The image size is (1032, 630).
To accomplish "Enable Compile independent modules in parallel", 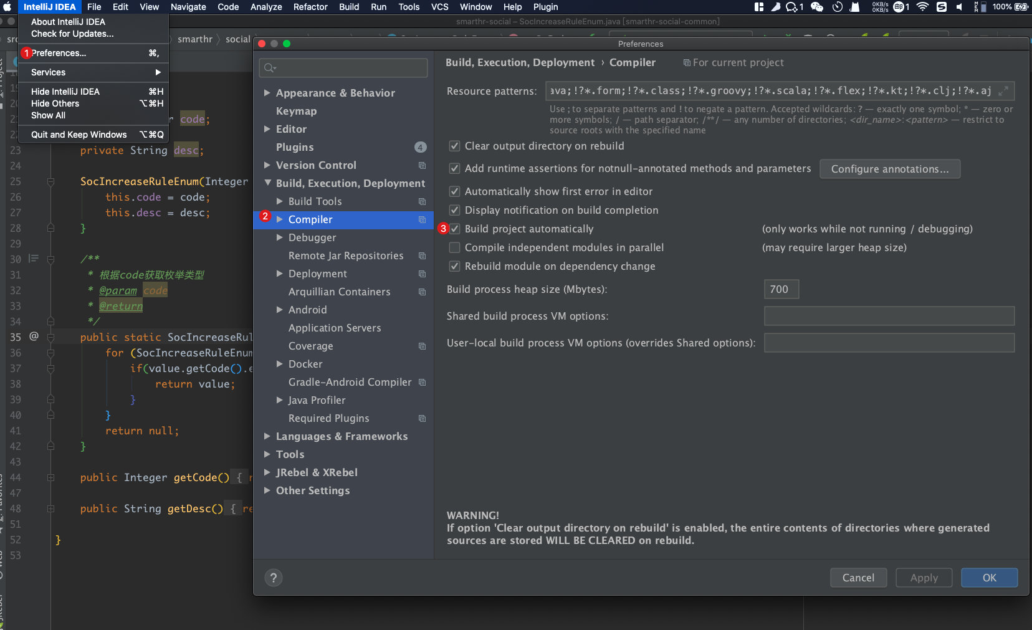I will [455, 247].
